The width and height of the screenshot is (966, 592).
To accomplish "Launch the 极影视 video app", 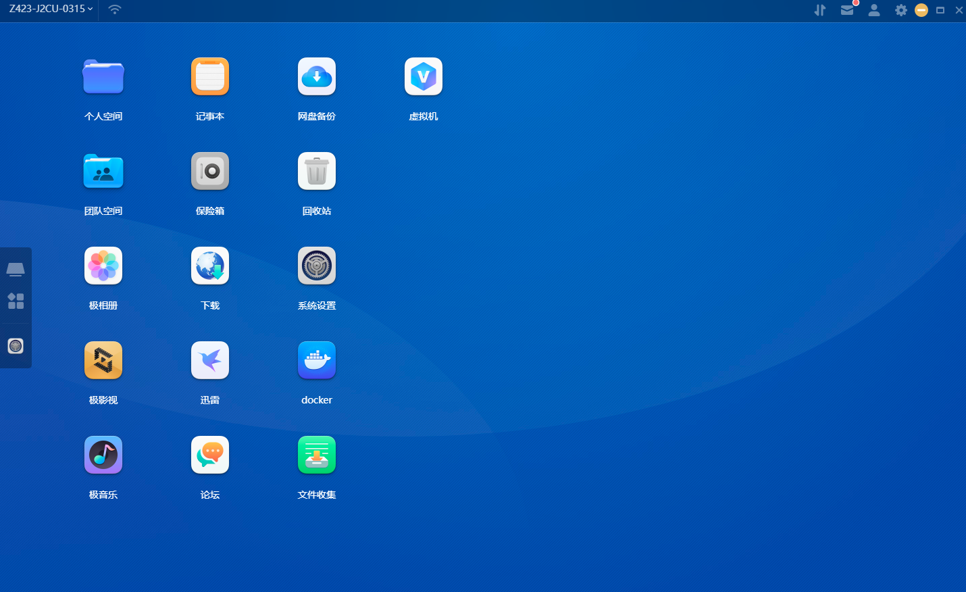I will click(x=103, y=360).
